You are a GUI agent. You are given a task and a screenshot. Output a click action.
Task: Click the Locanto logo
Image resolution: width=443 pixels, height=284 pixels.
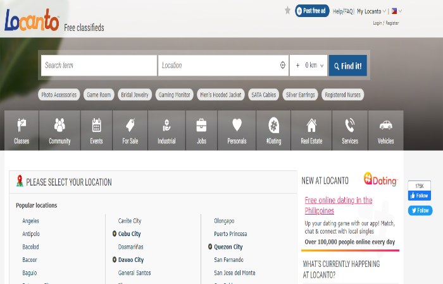pos(32,20)
